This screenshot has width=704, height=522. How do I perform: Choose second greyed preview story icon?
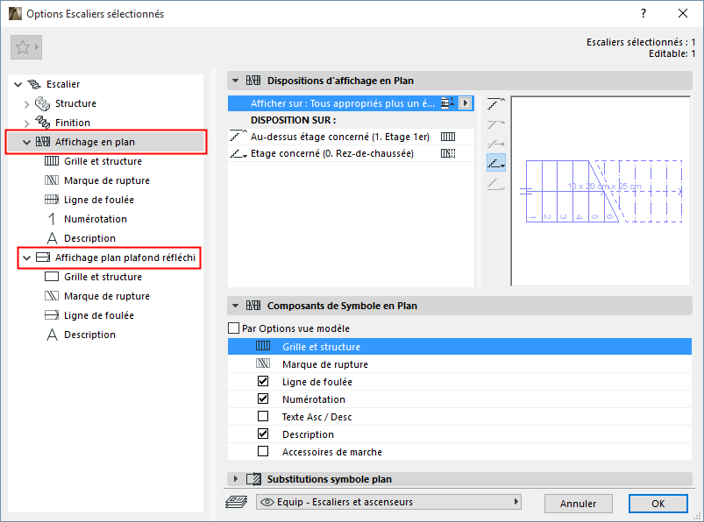496,123
